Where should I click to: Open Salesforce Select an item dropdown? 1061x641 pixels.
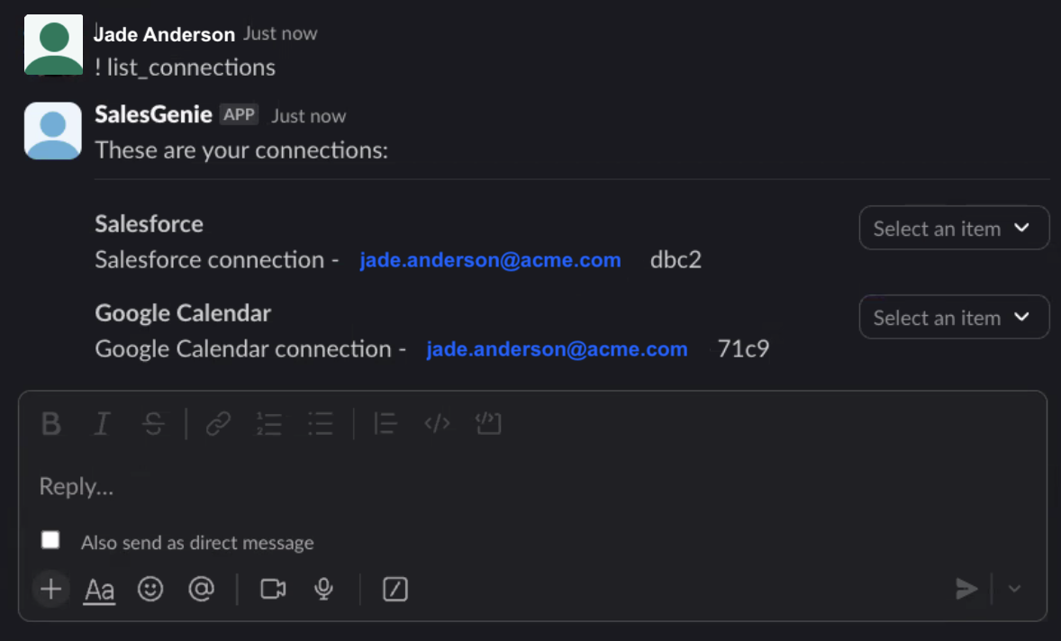coord(954,228)
